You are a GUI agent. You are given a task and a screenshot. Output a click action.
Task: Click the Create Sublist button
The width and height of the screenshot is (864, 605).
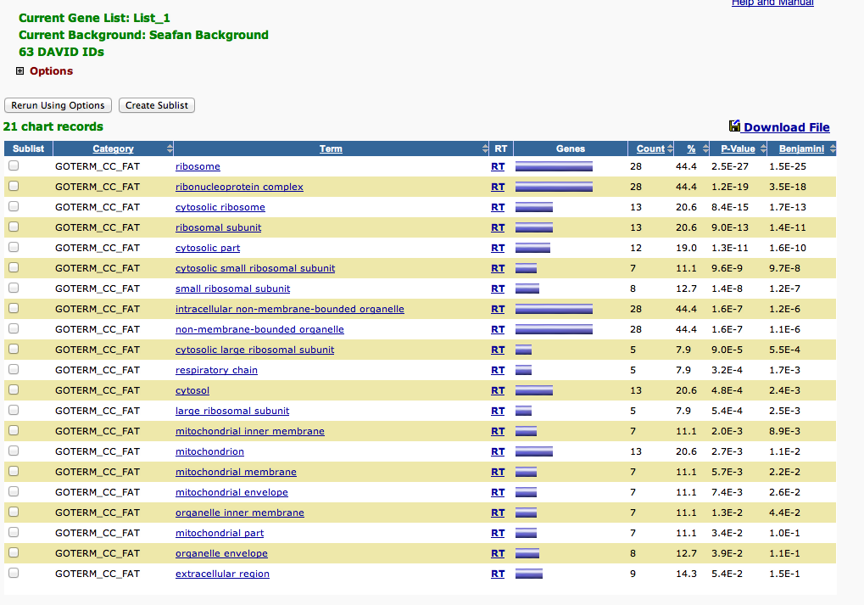157,105
